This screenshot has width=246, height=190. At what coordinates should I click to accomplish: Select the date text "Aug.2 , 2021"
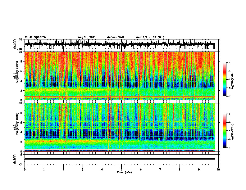pos(87,37)
